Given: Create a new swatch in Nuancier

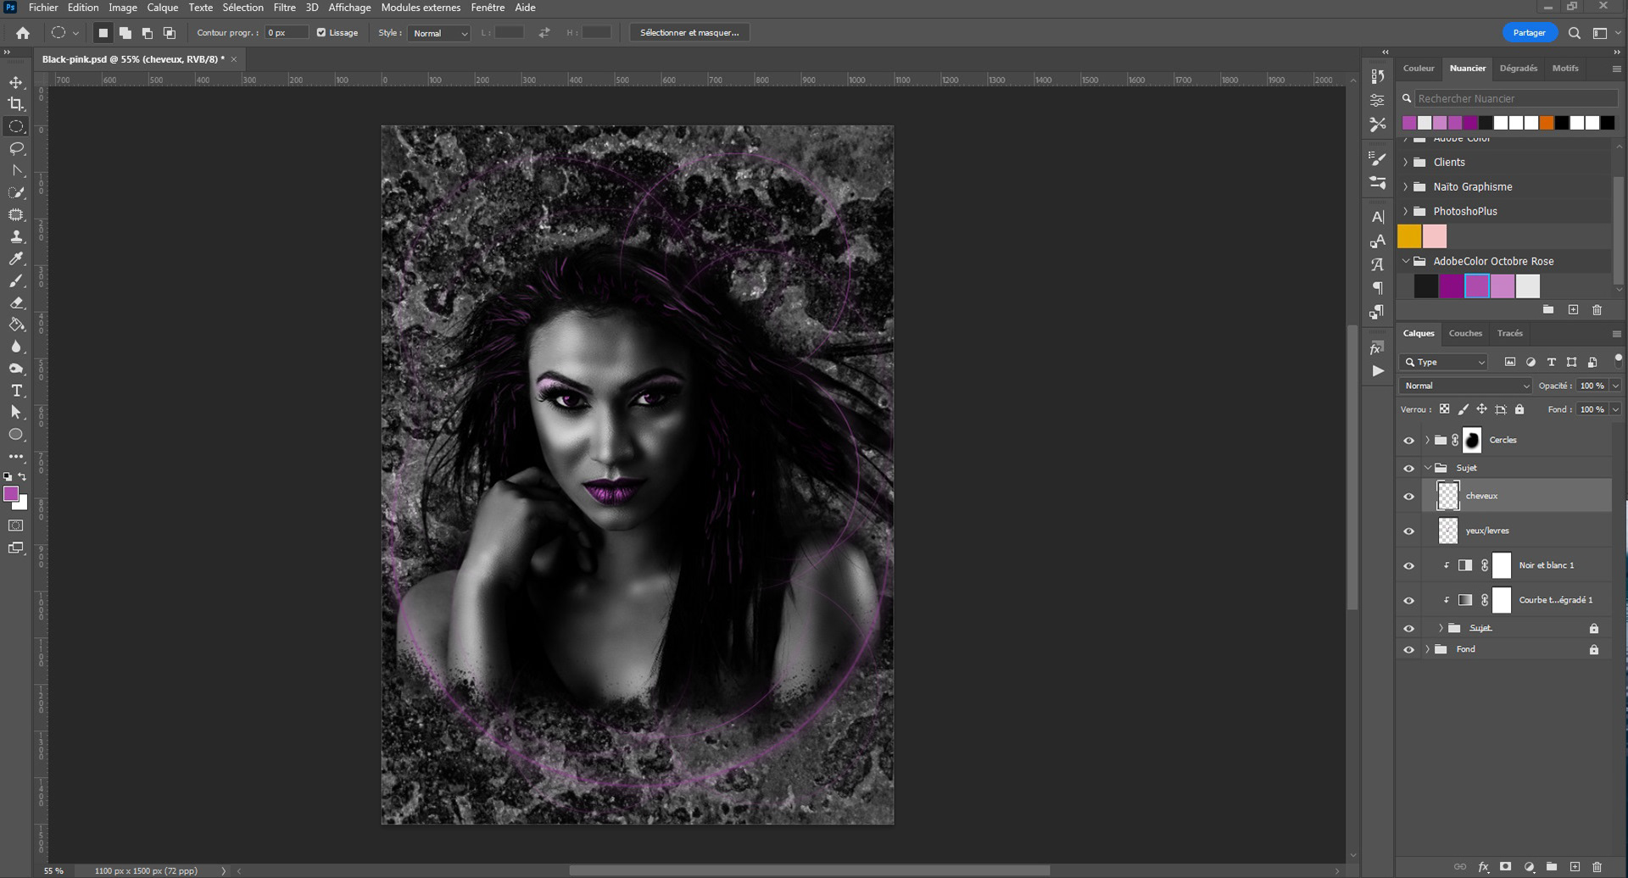Looking at the screenshot, I should coord(1573,310).
